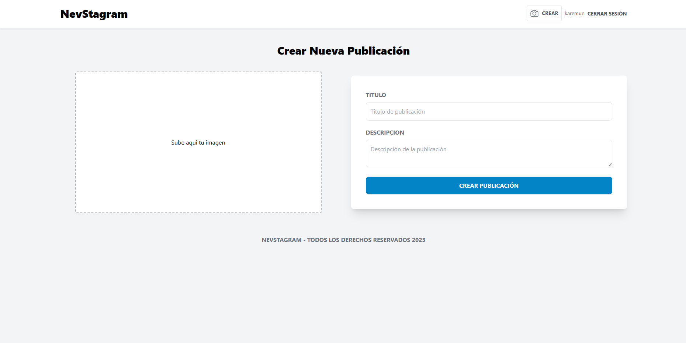Click the textarea resize handle corner
This screenshot has width=686, height=343.
click(x=609, y=165)
